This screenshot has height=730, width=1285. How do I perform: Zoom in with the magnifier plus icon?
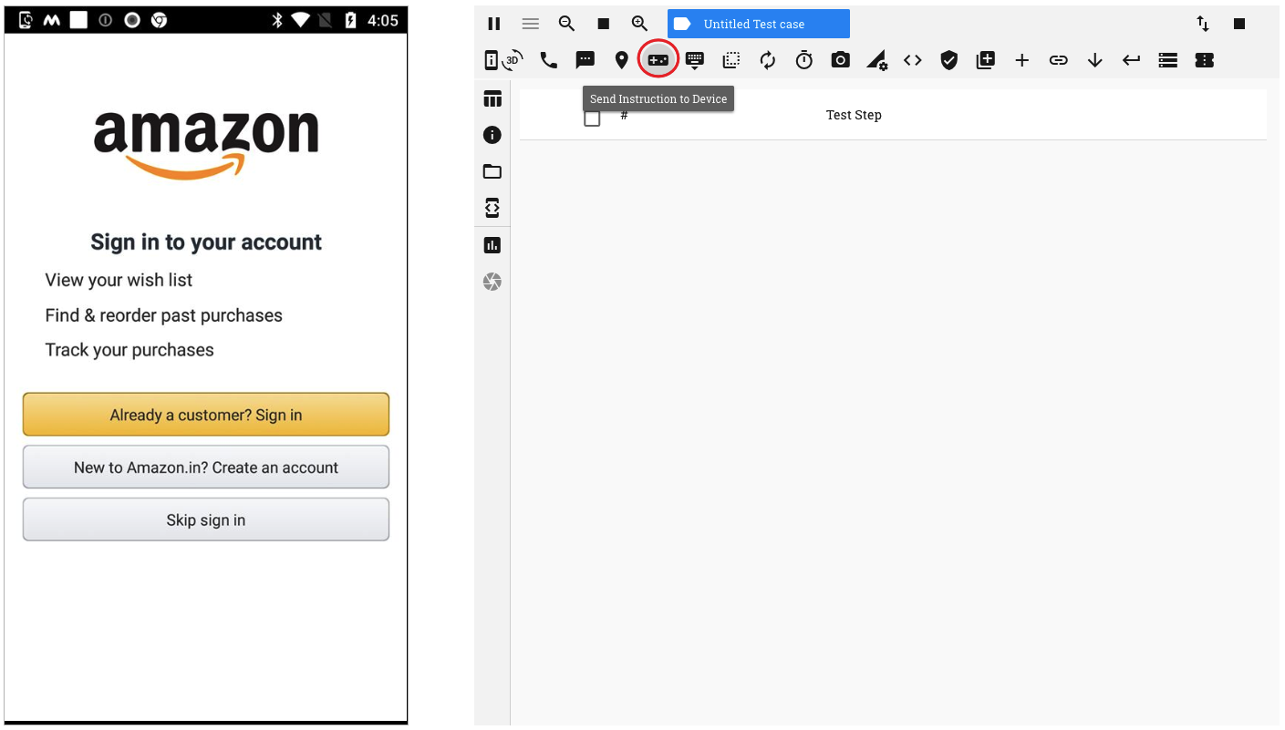639,24
